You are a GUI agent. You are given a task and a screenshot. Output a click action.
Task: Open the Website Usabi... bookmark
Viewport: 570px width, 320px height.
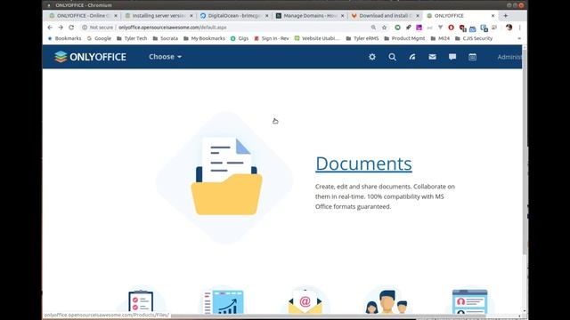point(317,38)
